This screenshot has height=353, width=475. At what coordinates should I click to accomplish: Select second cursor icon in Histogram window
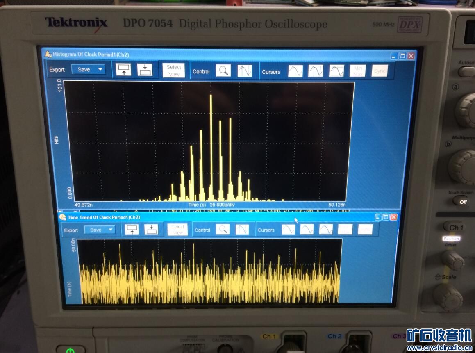316,71
